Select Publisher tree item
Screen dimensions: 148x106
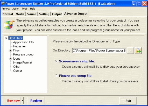click(x=19, y=46)
